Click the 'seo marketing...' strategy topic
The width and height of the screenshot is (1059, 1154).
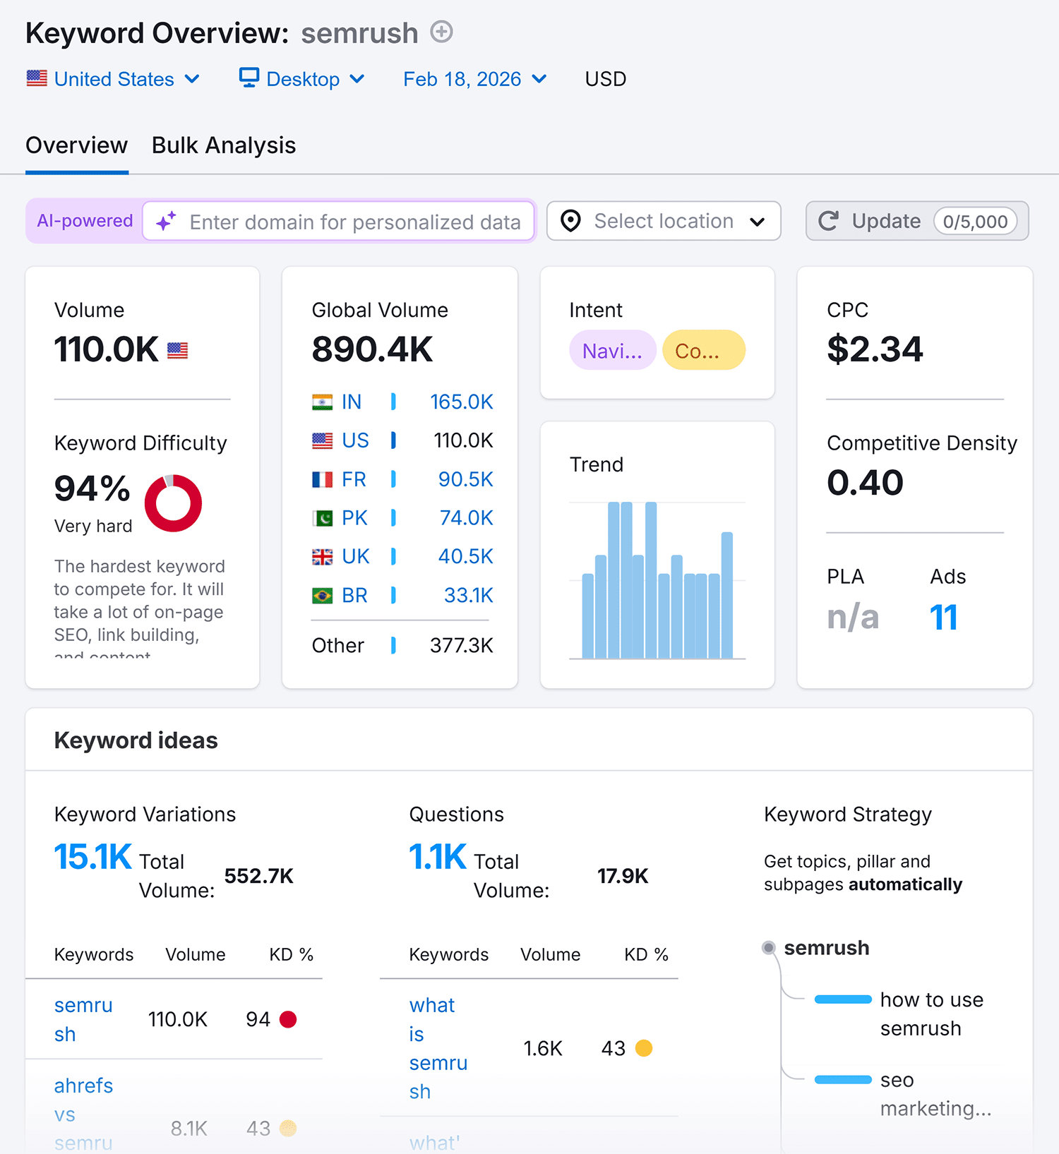point(935,1094)
